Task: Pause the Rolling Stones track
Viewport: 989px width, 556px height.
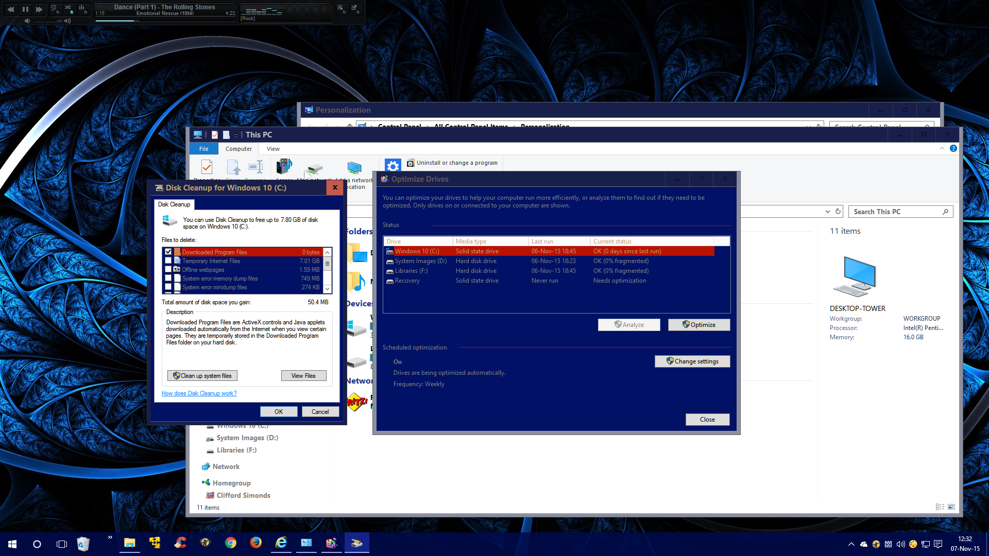Action: point(25,9)
